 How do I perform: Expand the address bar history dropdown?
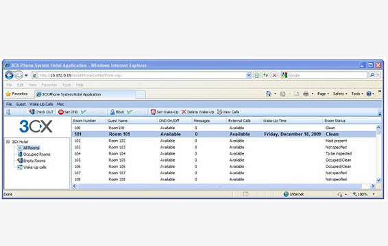(x=249, y=75)
